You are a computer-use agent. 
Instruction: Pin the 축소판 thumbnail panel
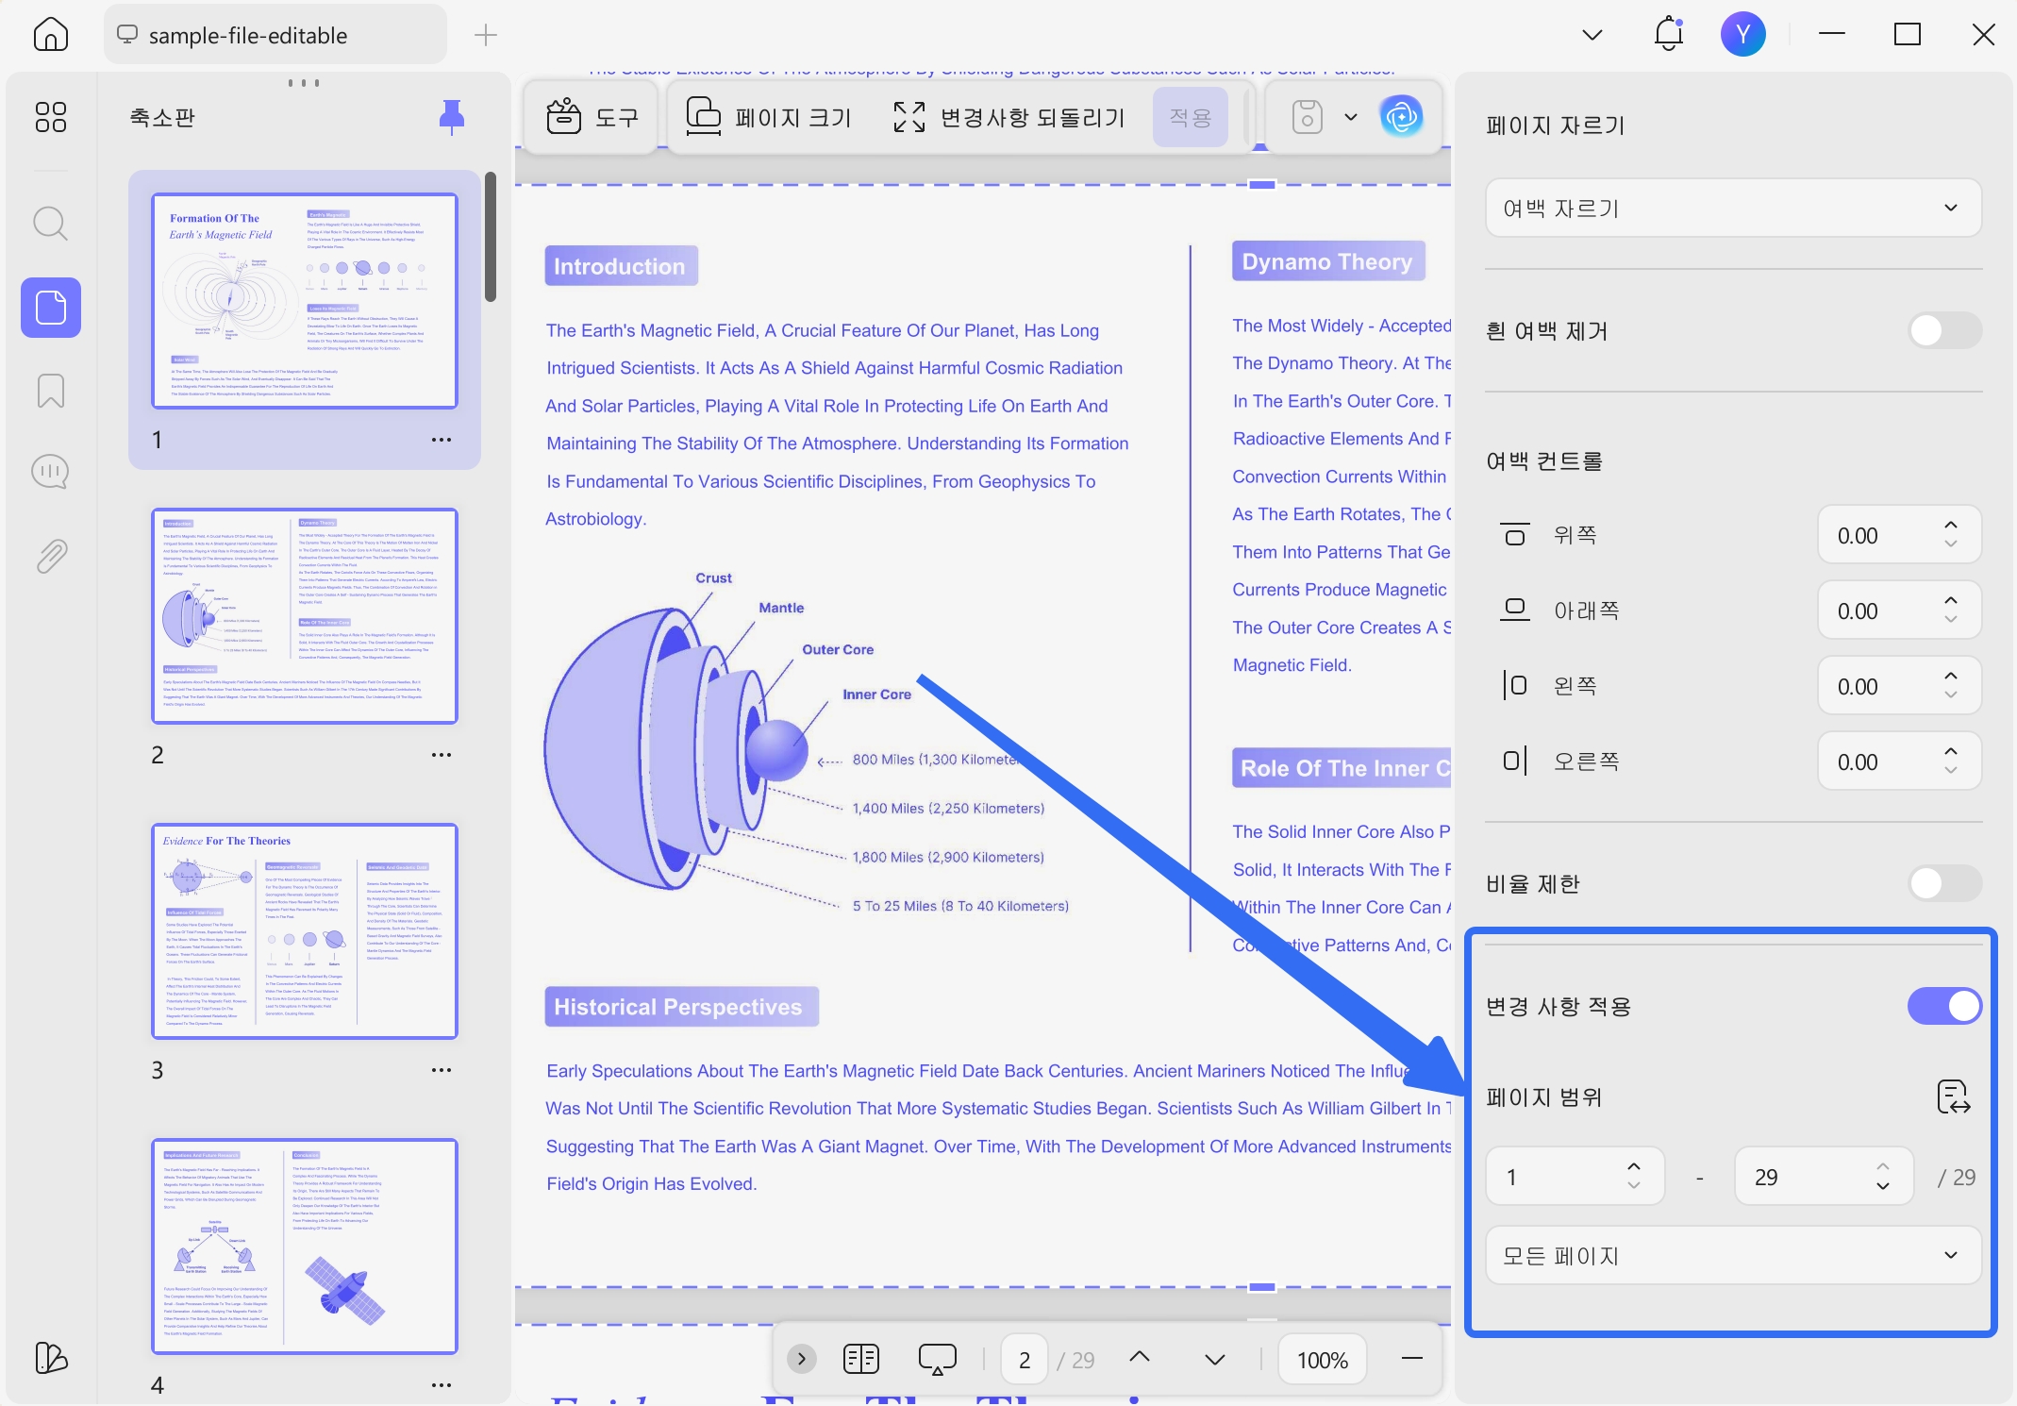point(452,117)
